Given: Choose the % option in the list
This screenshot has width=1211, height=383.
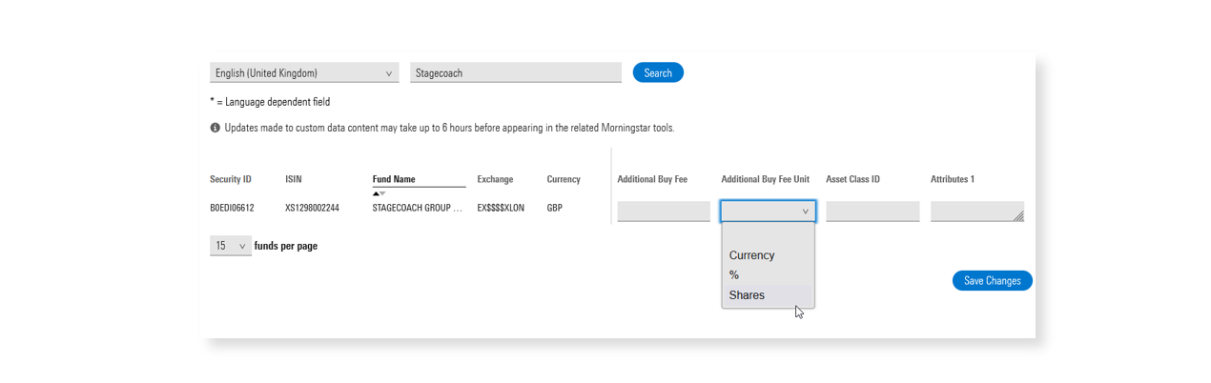Looking at the screenshot, I should coord(734,275).
